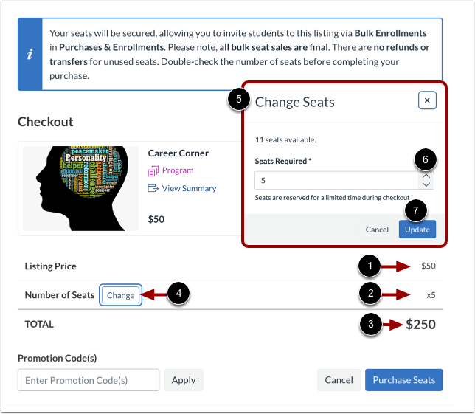Image resolution: width=475 pixels, height=414 pixels.
Task: Click Purchase Seats button
Action: (x=403, y=380)
